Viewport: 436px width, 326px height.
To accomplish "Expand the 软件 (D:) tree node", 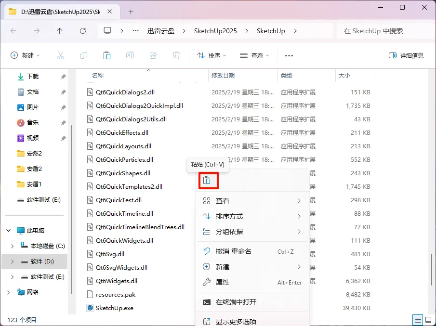I will (12, 261).
